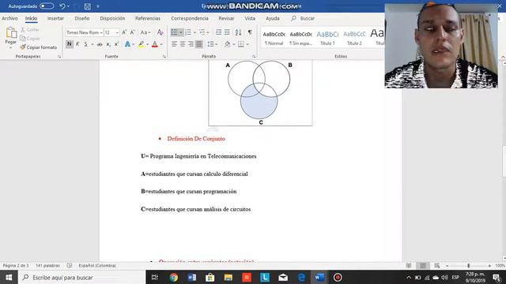Switch to Revisar tab
The image size is (506, 284).
coord(226,18)
